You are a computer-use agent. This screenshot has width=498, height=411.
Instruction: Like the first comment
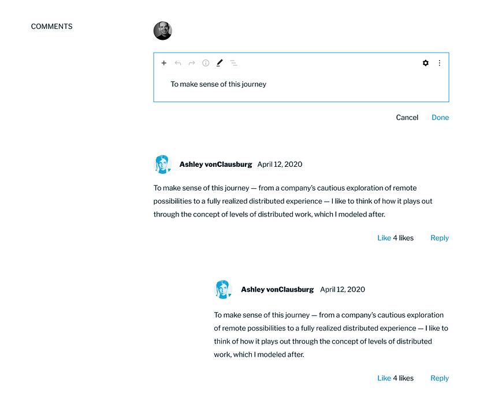pos(384,238)
